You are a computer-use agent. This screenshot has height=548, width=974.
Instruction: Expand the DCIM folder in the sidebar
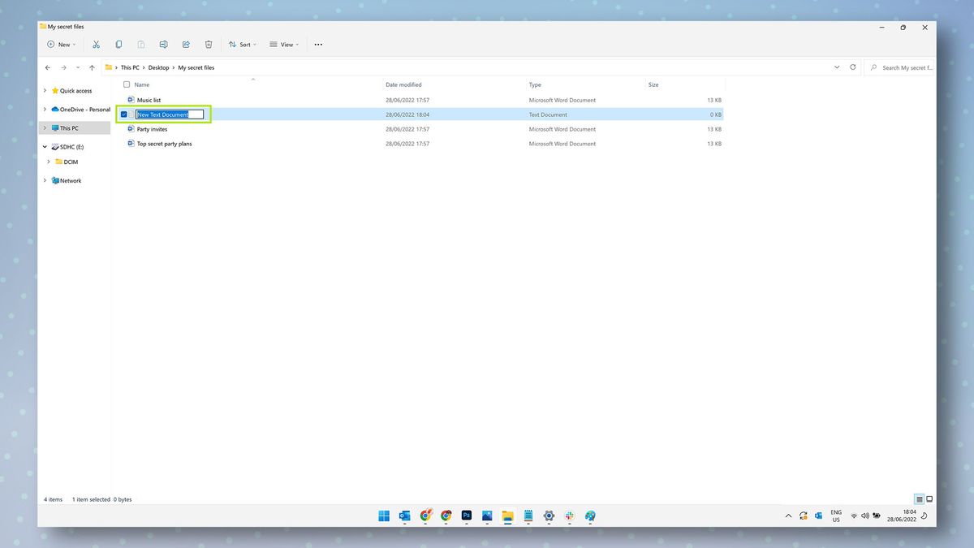pos(49,162)
